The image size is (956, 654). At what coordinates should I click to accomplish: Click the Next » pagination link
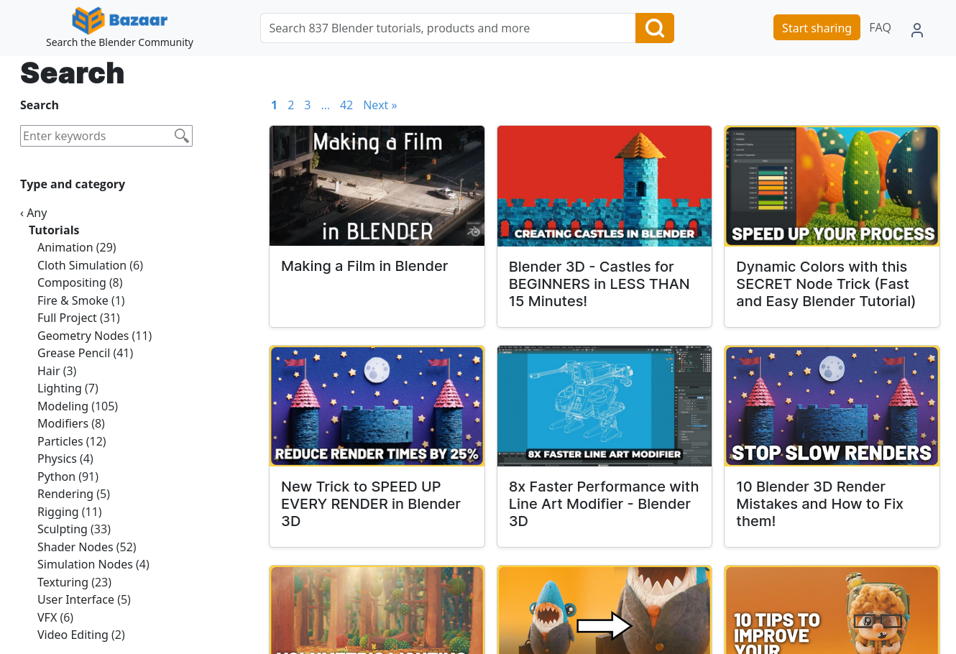(380, 105)
